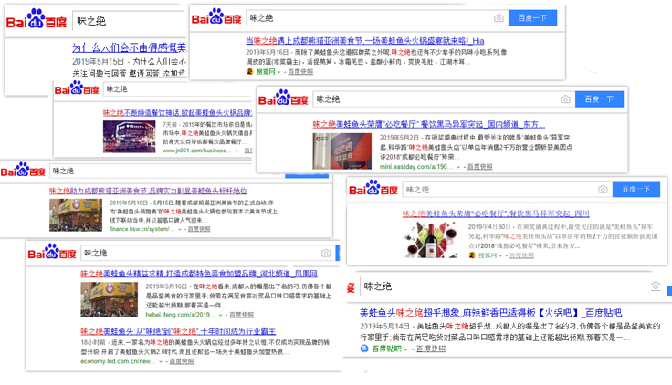Click the camera icon in the bottom-left search box
672x385 pixels.
click(x=326, y=254)
